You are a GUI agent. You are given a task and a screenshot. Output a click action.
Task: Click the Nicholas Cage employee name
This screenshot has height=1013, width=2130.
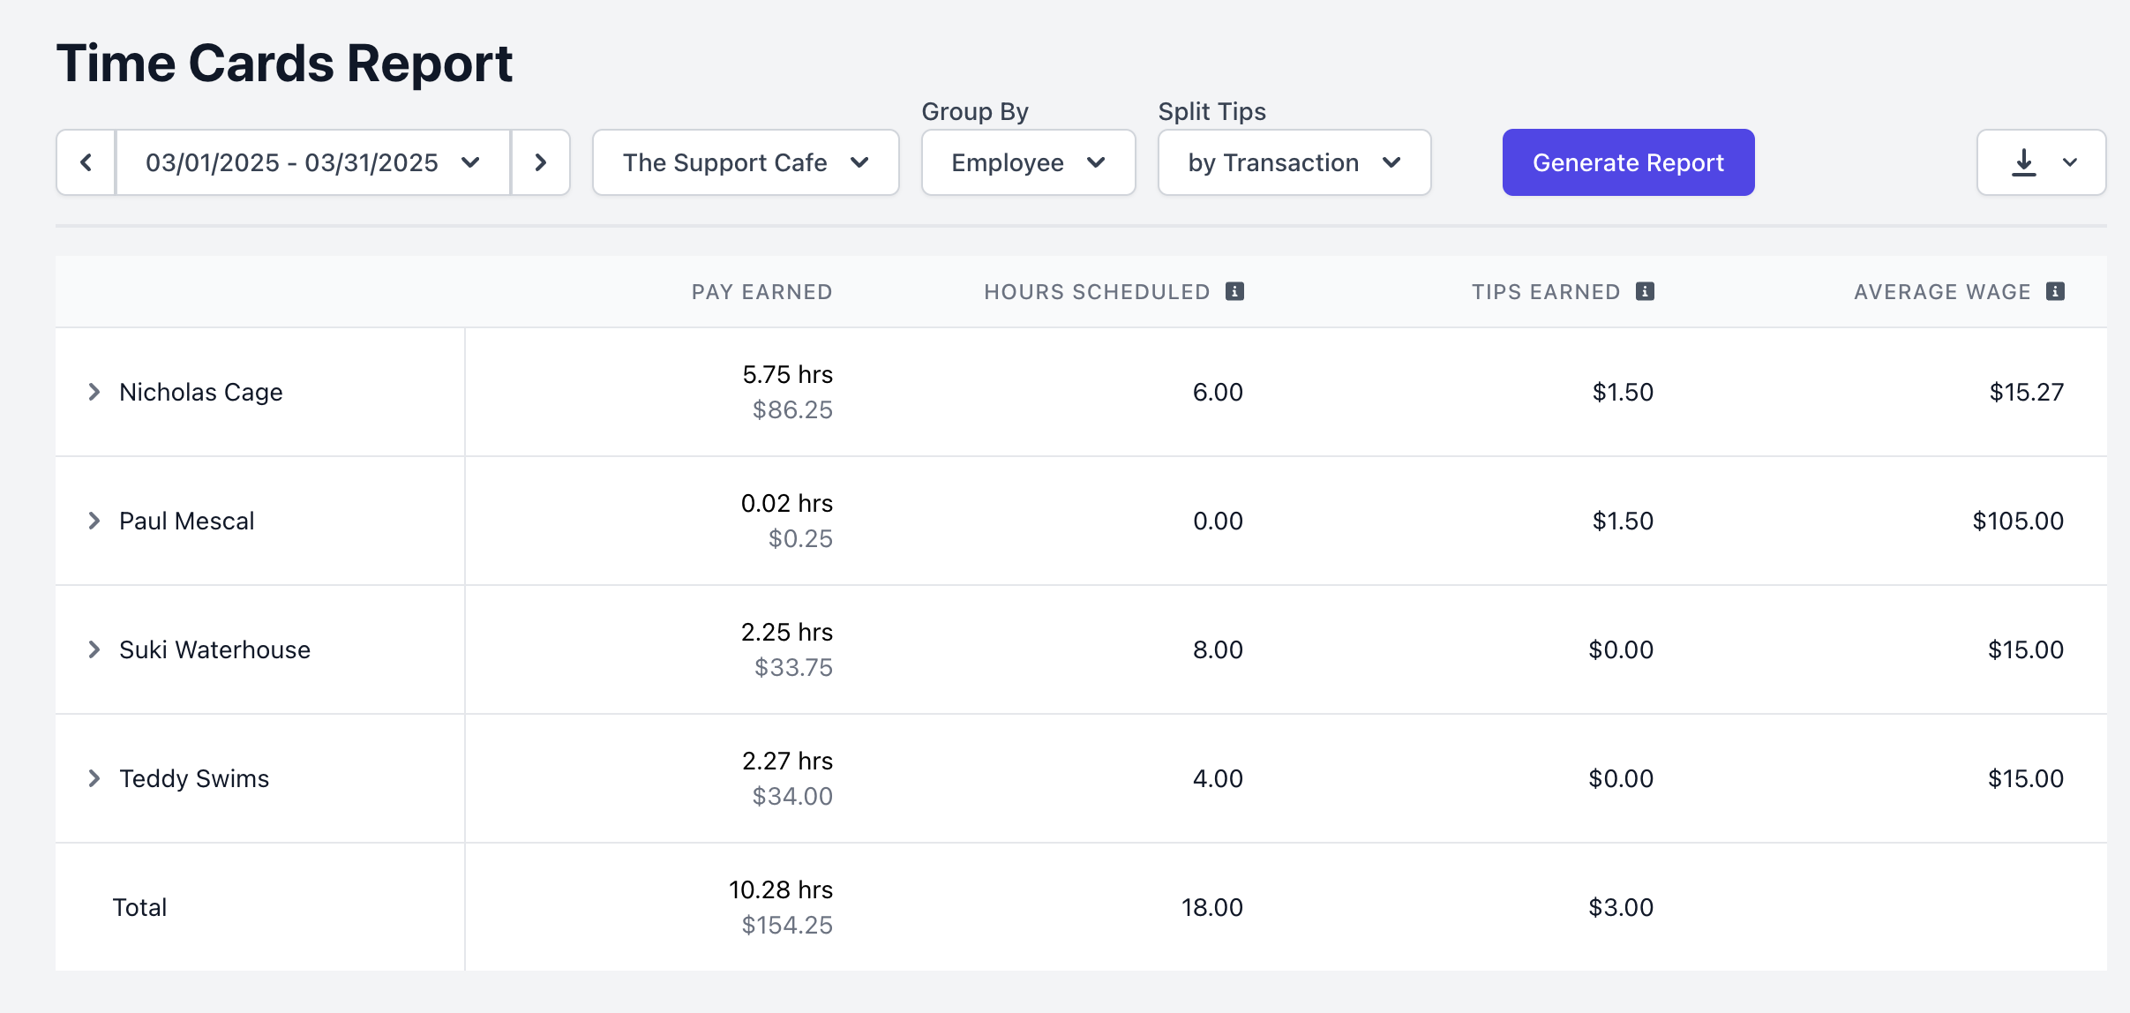(x=201, y=392)
